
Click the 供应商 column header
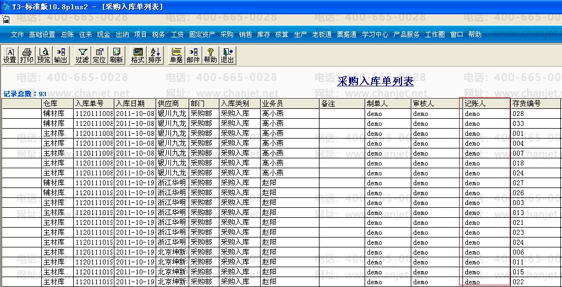tap(173, 103)
